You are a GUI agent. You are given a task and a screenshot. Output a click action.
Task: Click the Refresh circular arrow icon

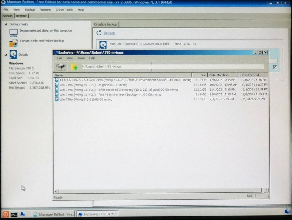99,33
